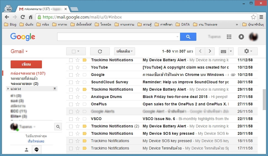Click the browser address bar URL
The height and width of the screenshot is (156, 268).
[x=82, y=17]
